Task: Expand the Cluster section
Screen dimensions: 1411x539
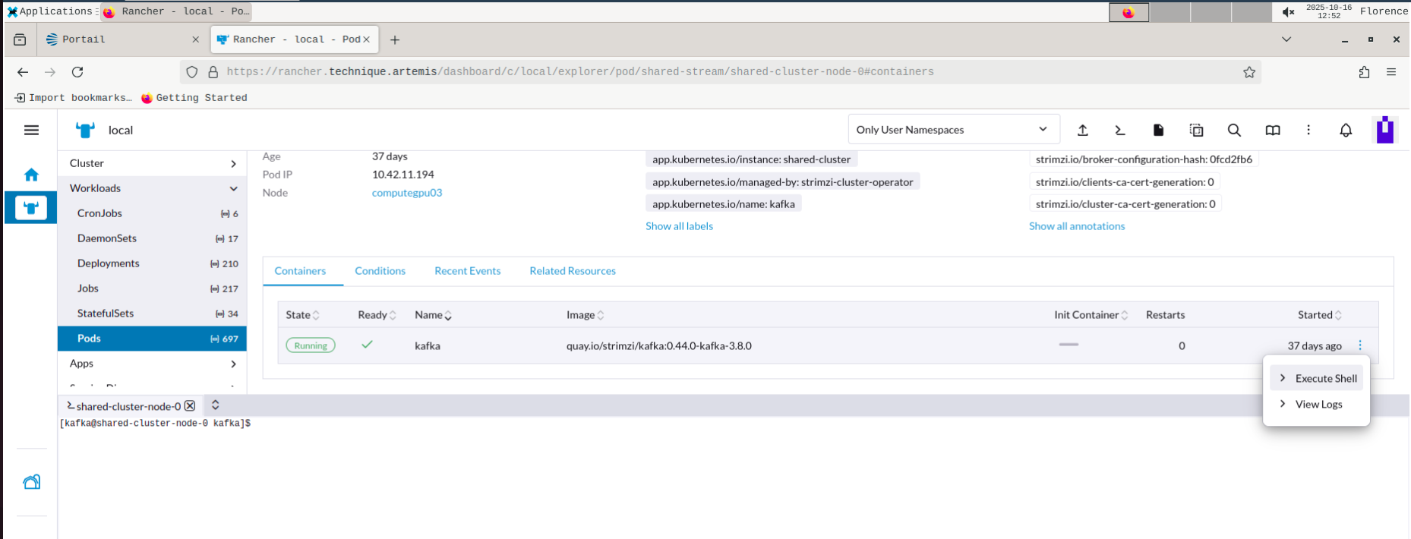Action: [x=233, y=163]
